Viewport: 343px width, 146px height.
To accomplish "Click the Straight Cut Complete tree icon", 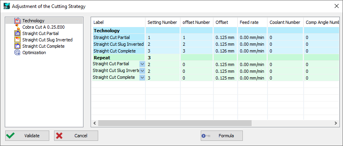I will click(17, 46).
